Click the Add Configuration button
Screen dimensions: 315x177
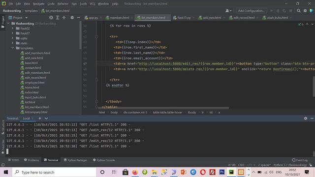pos(251,11)
